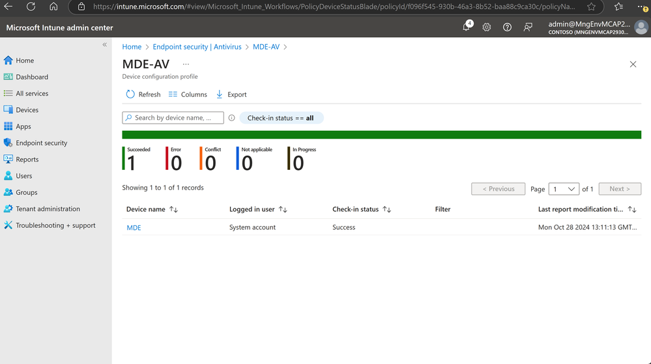Export the device status report

pyautogui.click(x=231, y=94)
